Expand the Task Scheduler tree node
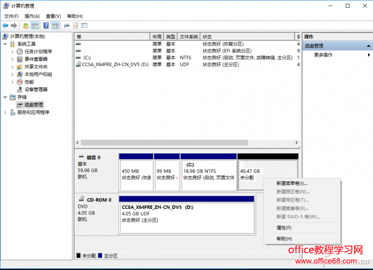Viewport: 373px width, 270px height. [13, 51]
